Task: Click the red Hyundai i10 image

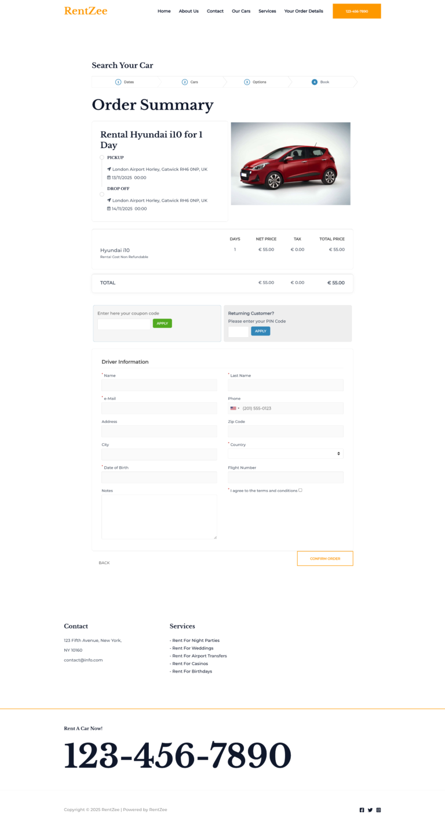Action: [291, 163]
